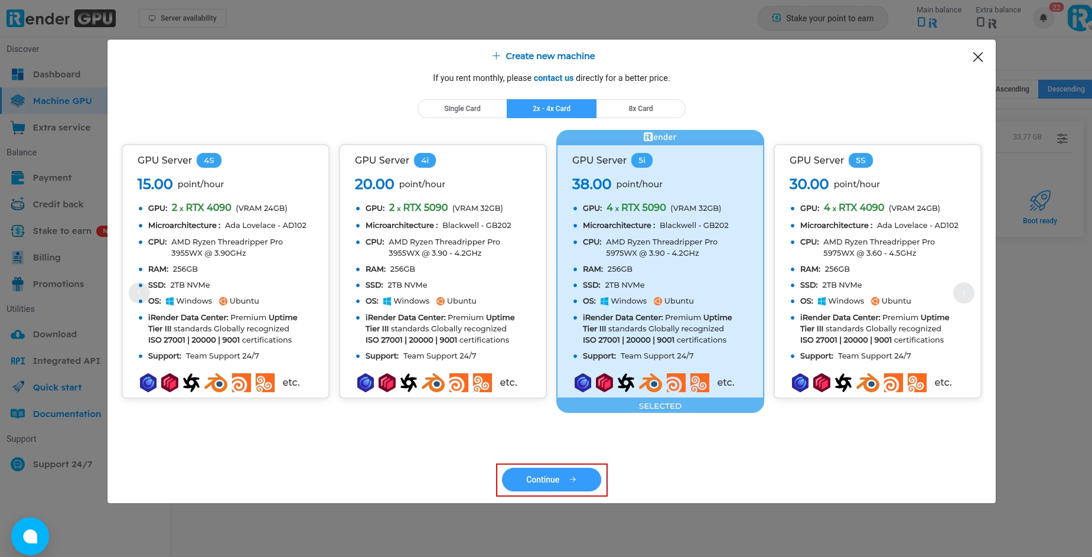Open Server availability button
Screen dimensions: 1092x557
pyautogui.click(x=182, y=18)
